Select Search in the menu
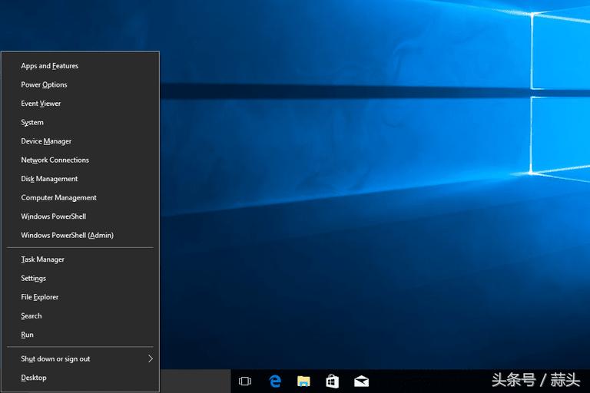Screen dimensions: 590x393 point(80,316)
